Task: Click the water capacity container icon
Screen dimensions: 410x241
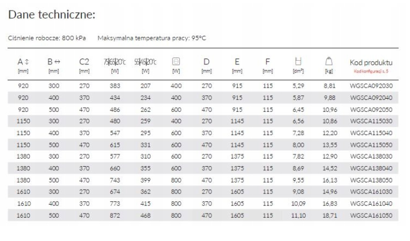Action: coord(298,61)
